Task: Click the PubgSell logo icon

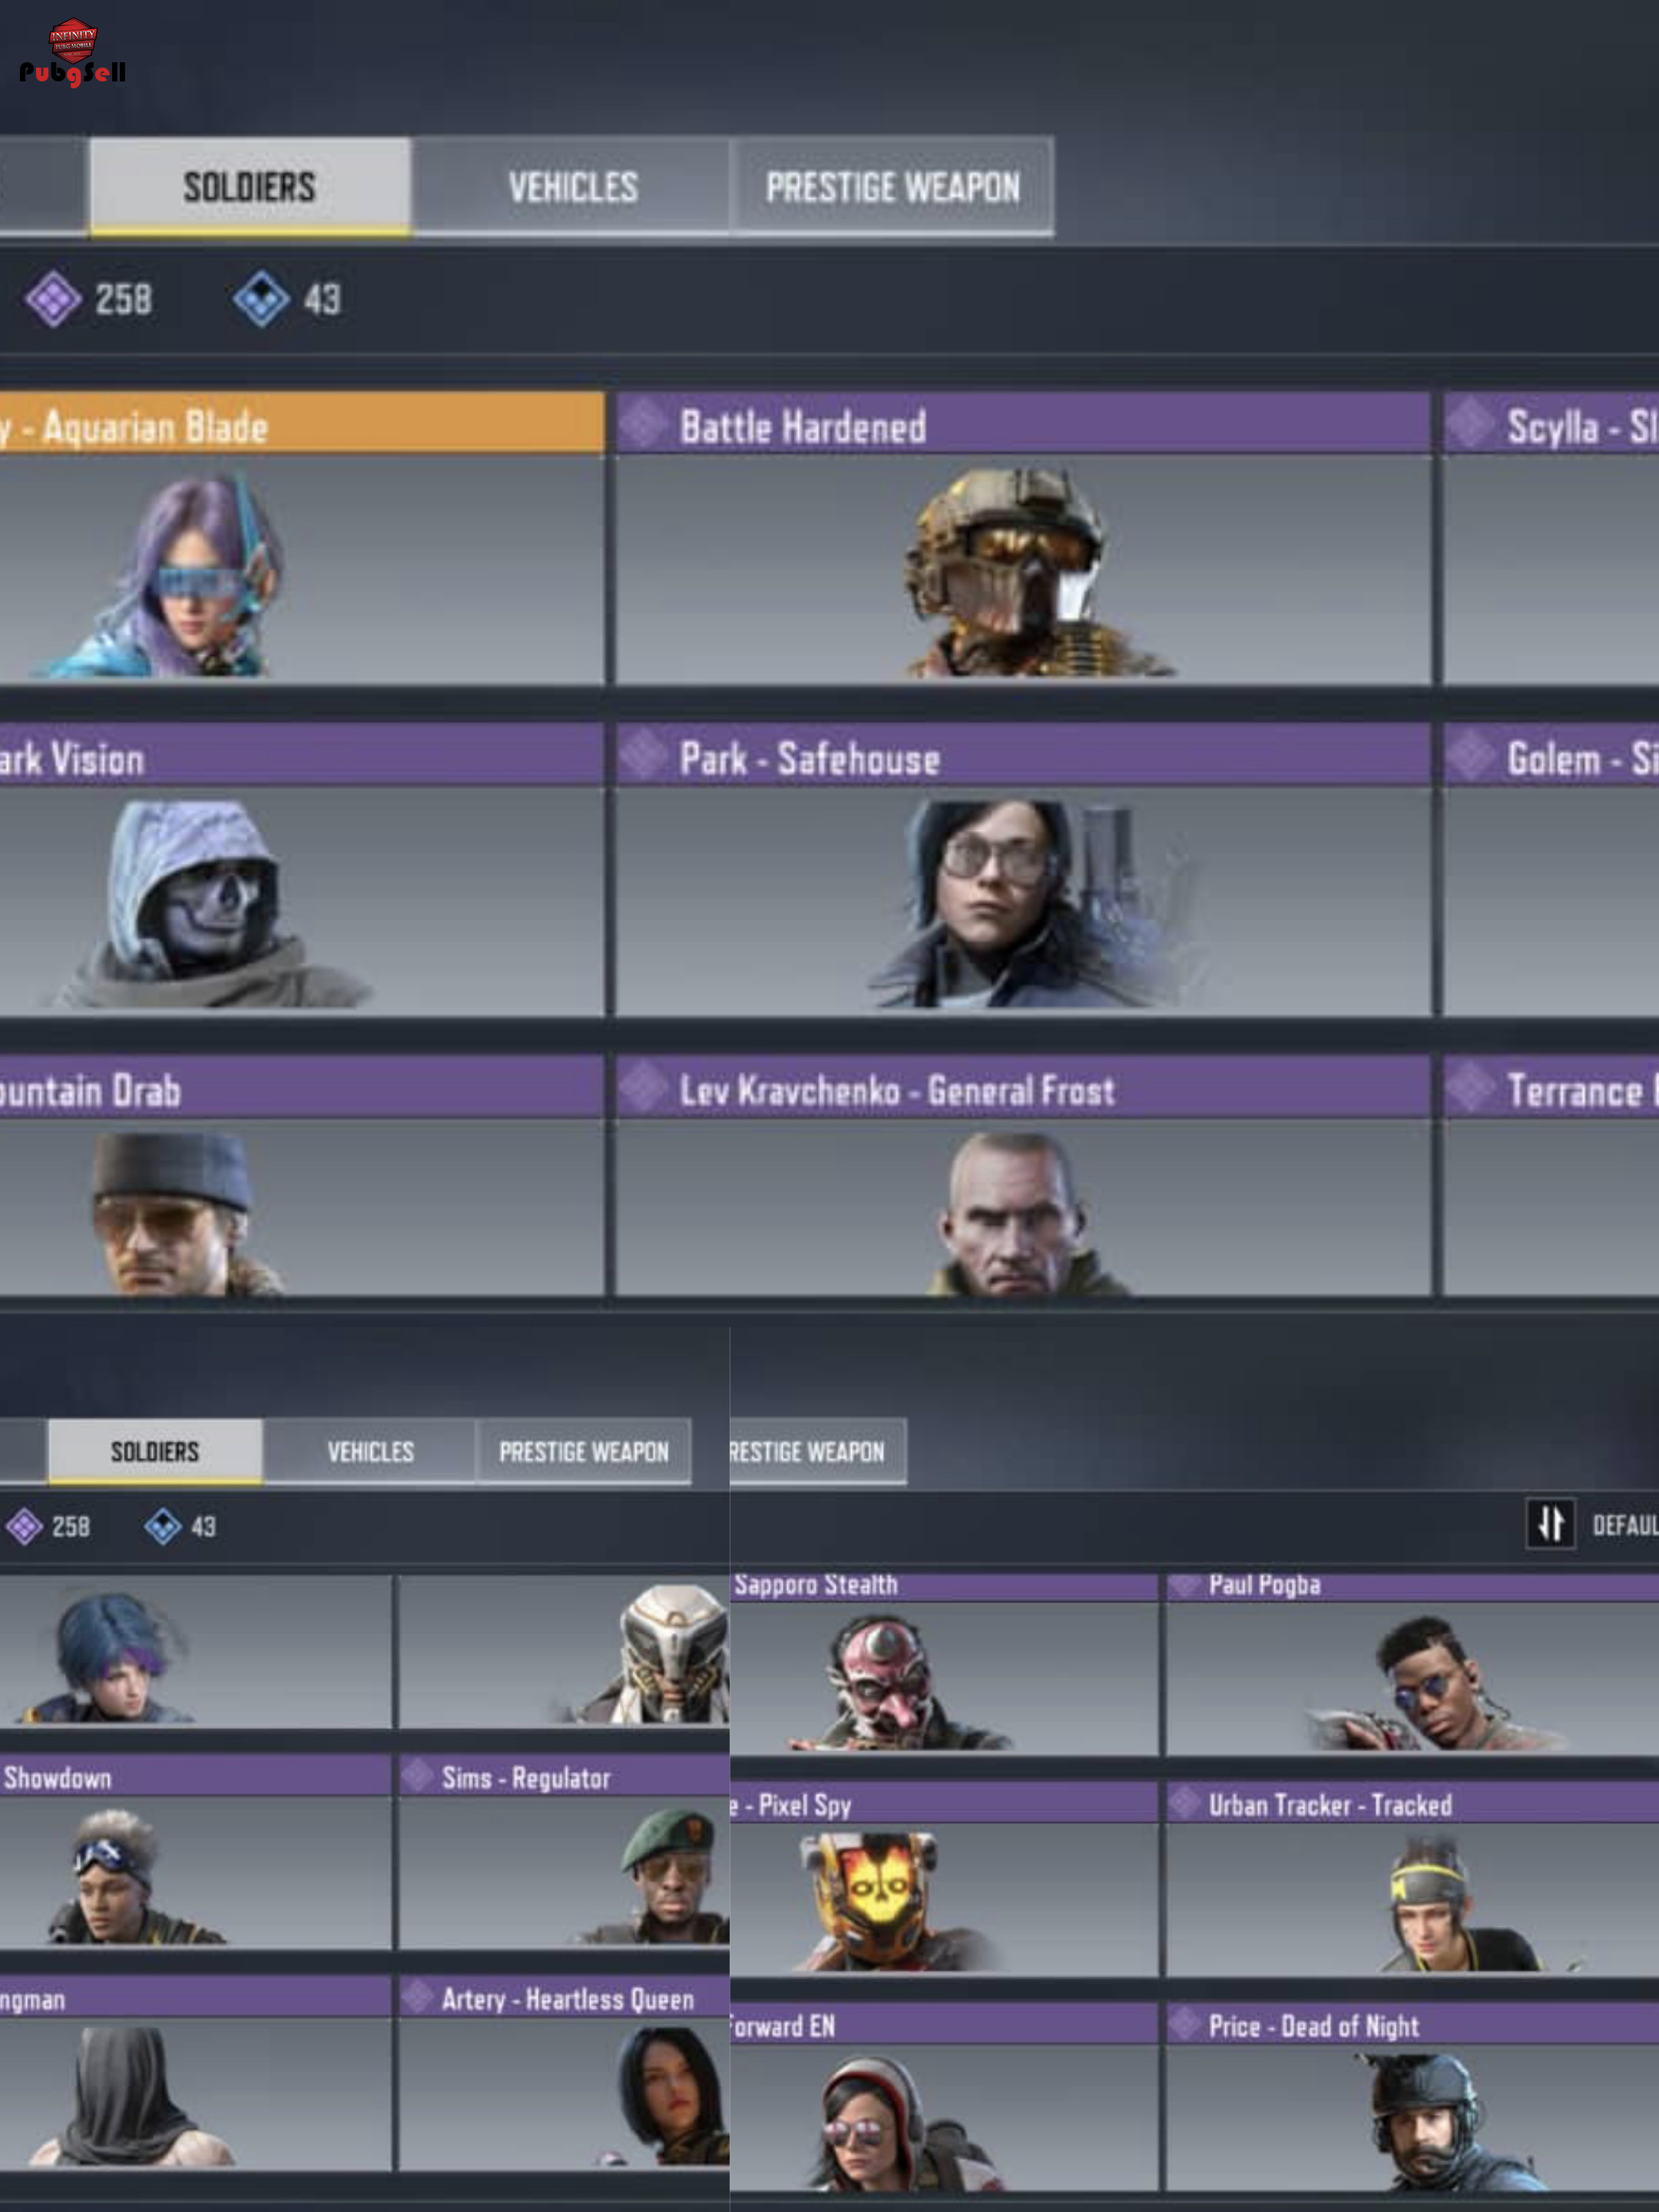Action: (x=72, y=52)
